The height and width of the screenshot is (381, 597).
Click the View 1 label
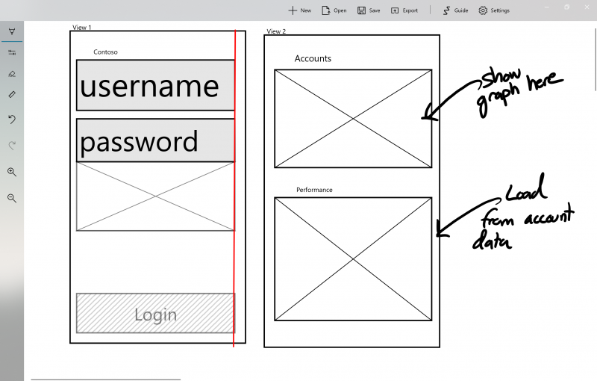pos(82,28)
